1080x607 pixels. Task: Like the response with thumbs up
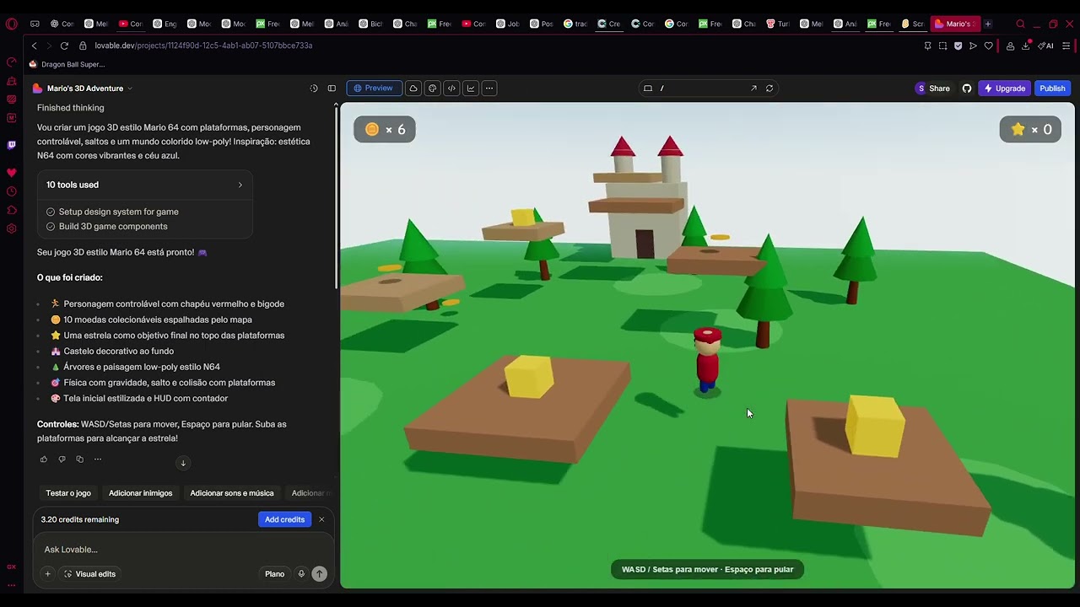coord(44,459)
